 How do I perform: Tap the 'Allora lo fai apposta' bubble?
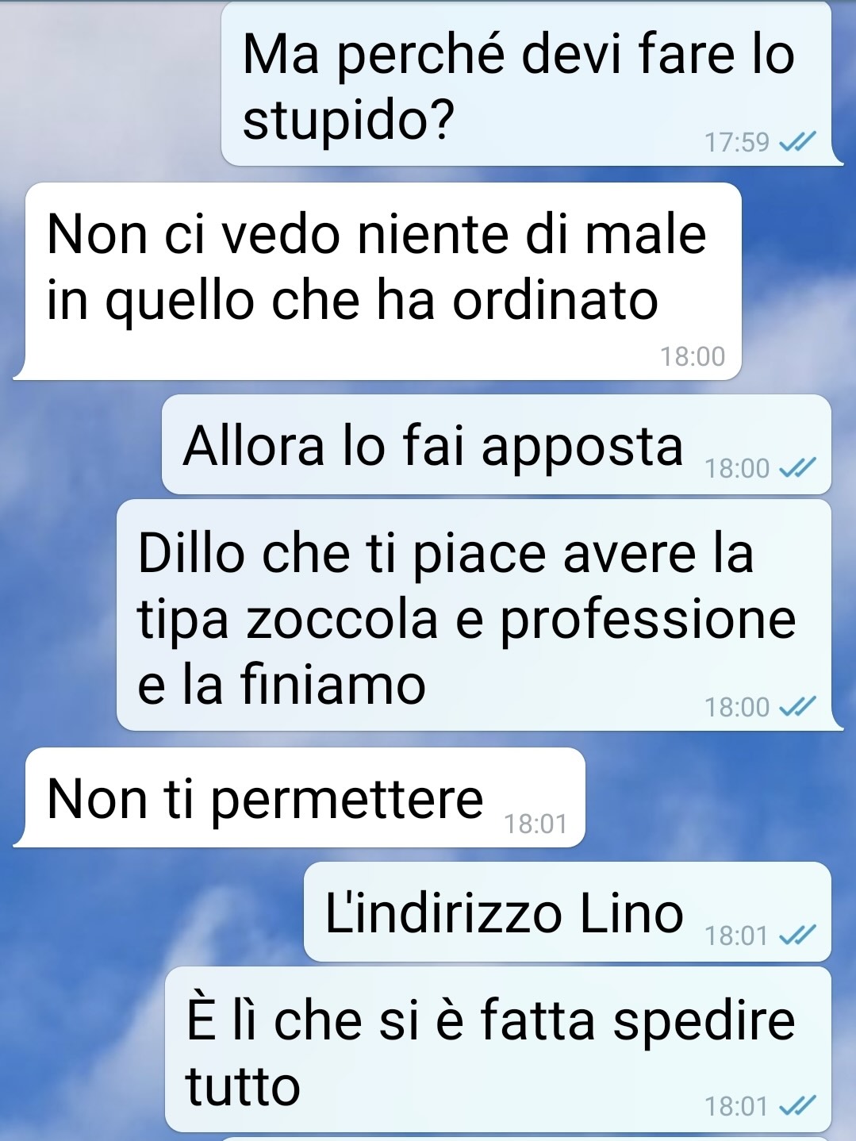coord(497,444)
